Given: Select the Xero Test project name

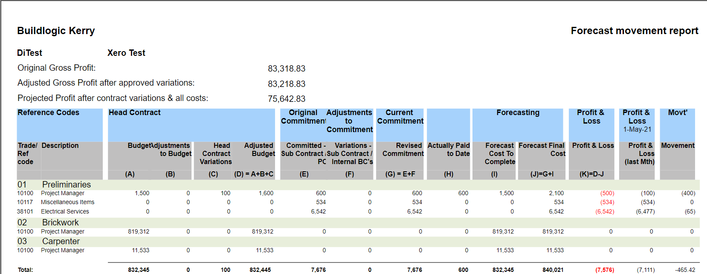Looking at the screenshot, I should point(126,53).
